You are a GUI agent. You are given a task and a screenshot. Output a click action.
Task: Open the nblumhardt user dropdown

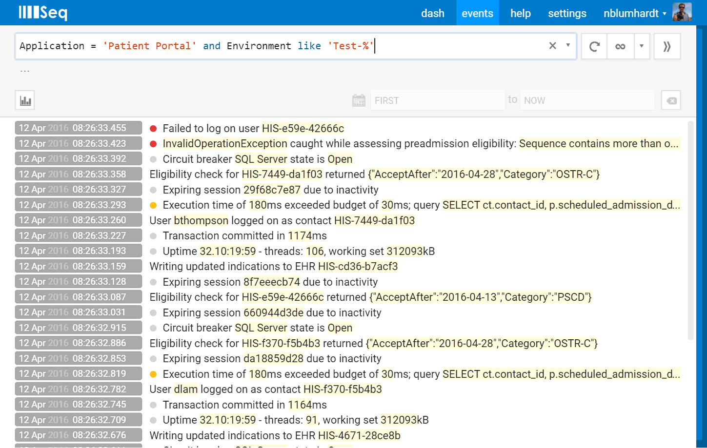[x=635, y=13]
